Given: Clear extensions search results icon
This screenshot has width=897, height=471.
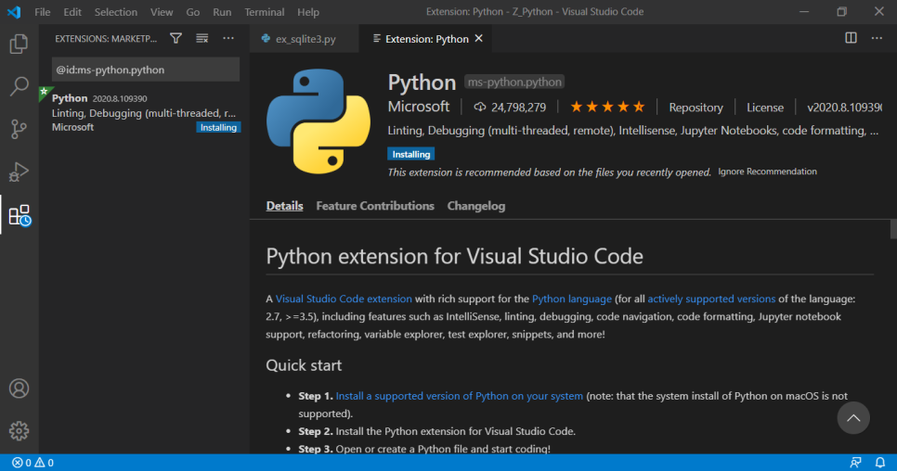Looking at the screenshot, I should [x=201, y=38].
